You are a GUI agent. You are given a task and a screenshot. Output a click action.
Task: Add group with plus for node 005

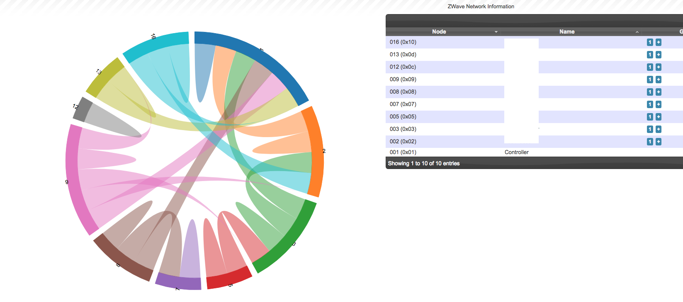point(658,117)
